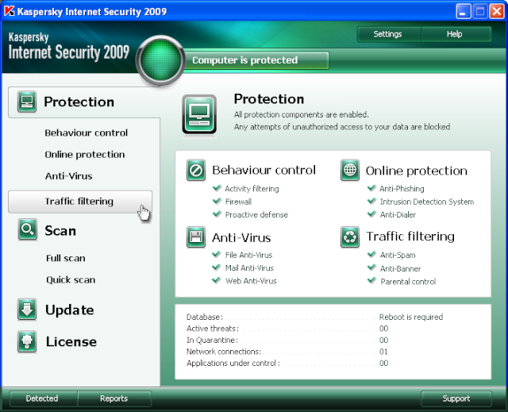Click the Mail Anti-Virus checkmark
The height and width of the screenshot is (412, 508).
tap(217, 268)
